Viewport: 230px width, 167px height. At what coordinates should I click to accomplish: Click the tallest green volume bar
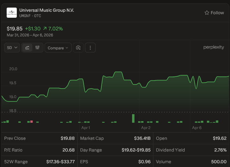[x=133, y=118]
